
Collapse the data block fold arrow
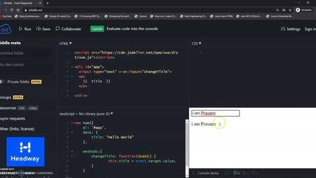[72, 133]
